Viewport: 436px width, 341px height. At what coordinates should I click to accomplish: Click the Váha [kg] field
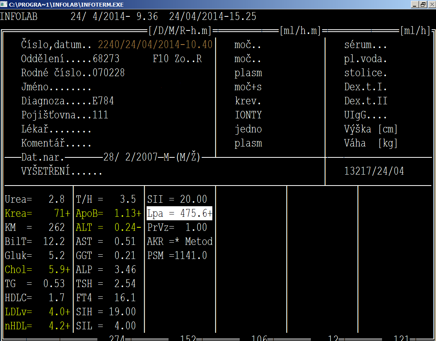coord(371,143)
